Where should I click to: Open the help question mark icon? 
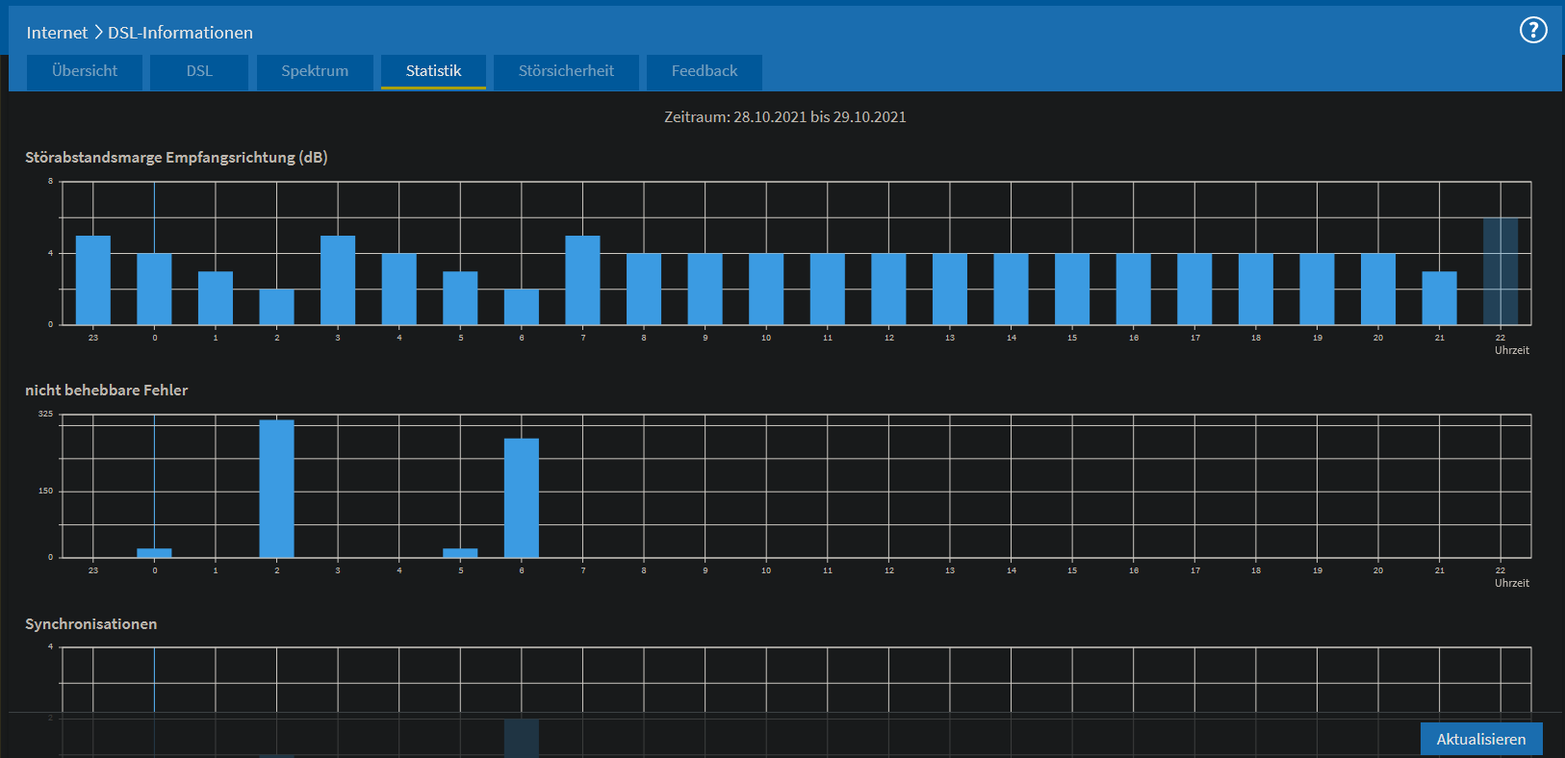(1533, 30)
